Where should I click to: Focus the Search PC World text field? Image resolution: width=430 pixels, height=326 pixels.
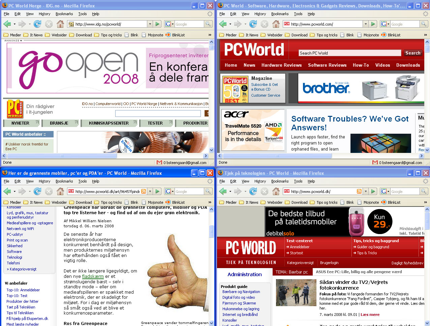(x=350, y=53)
